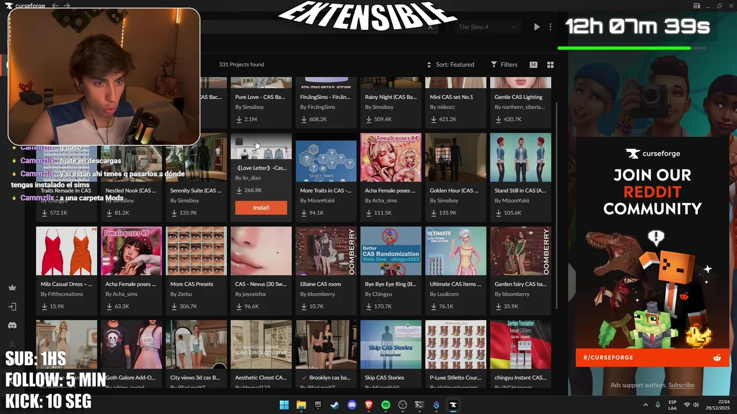The height and width of the screenshot is (414, 737).
Task: Open Aesthetic Closet CAS project title
Action: [261, 378]
